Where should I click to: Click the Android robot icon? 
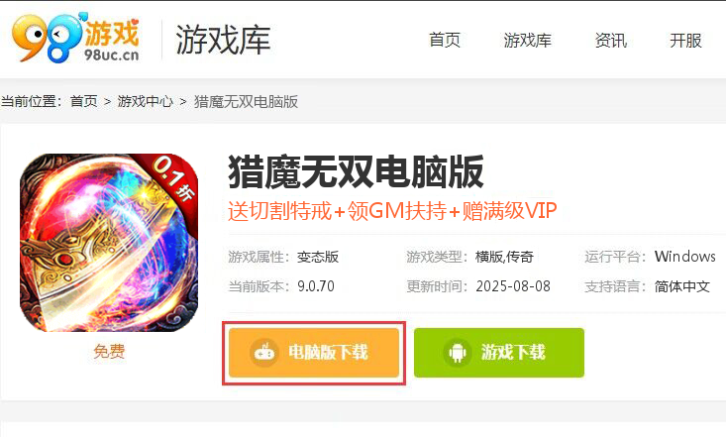(x=458, y=353)
